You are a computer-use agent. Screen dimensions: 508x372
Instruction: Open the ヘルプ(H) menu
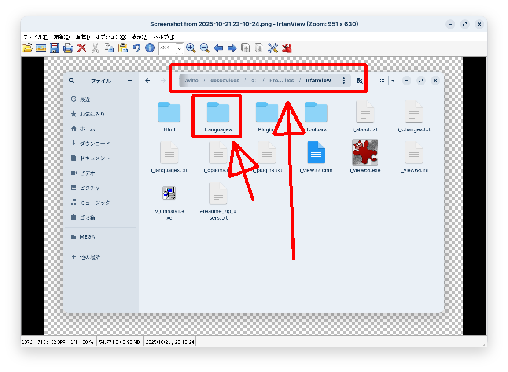pyautogui.click(x=164, y=37)
